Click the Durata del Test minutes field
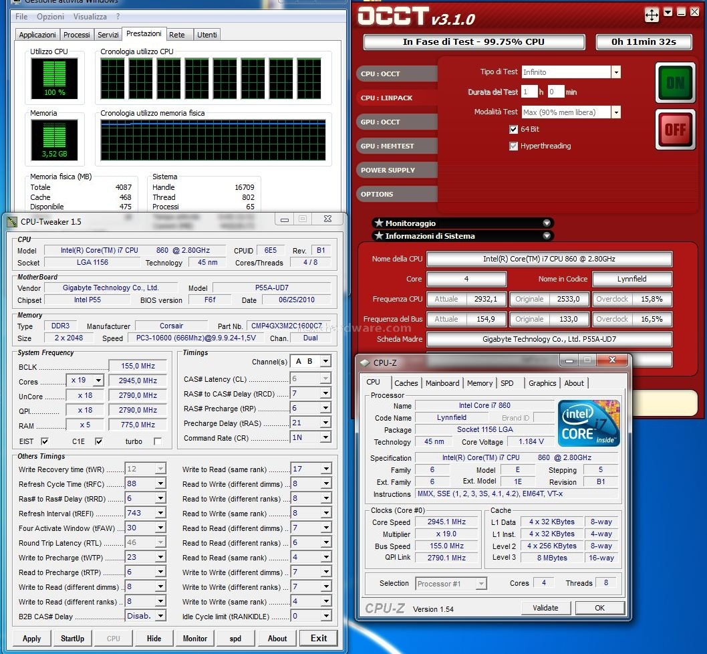 click(x=556, y=92)
